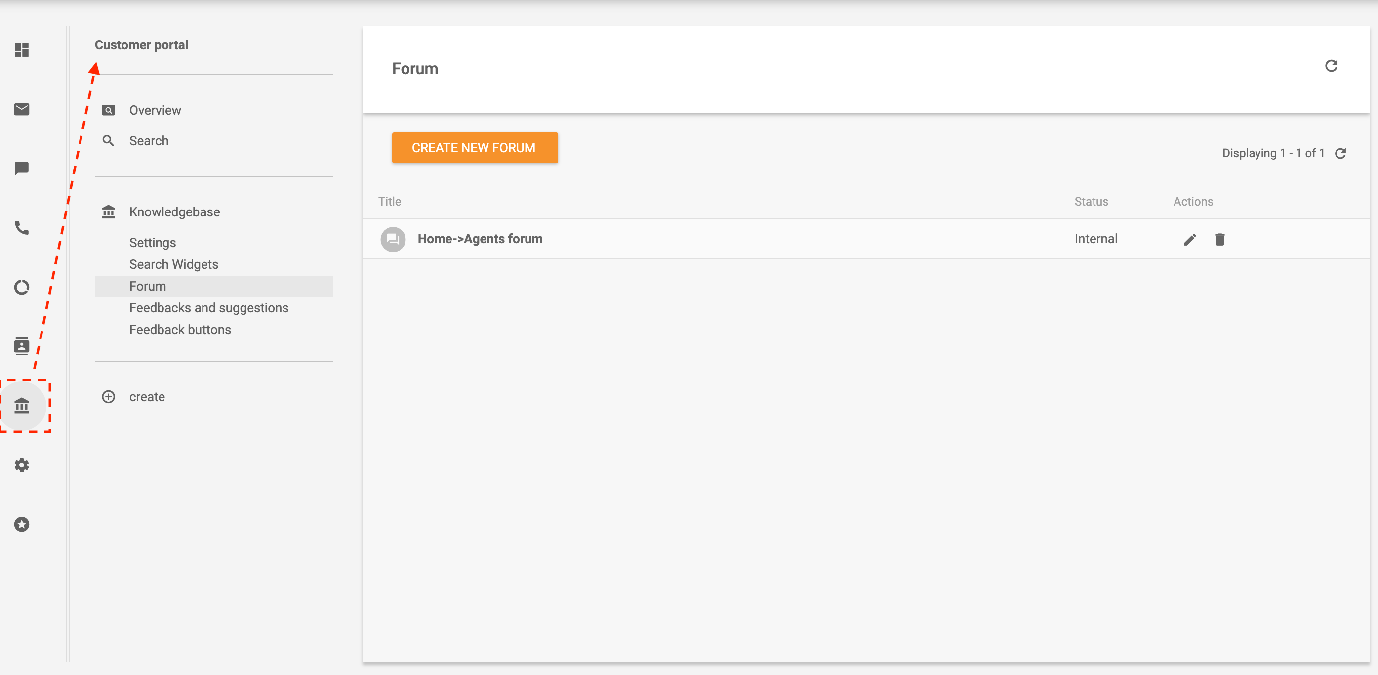Select the highlighted Customer portal bank icon

[x=21, y=407]
